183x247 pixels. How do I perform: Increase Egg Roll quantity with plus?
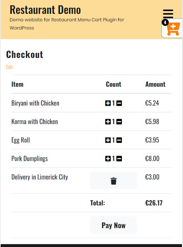pos(108,140)
